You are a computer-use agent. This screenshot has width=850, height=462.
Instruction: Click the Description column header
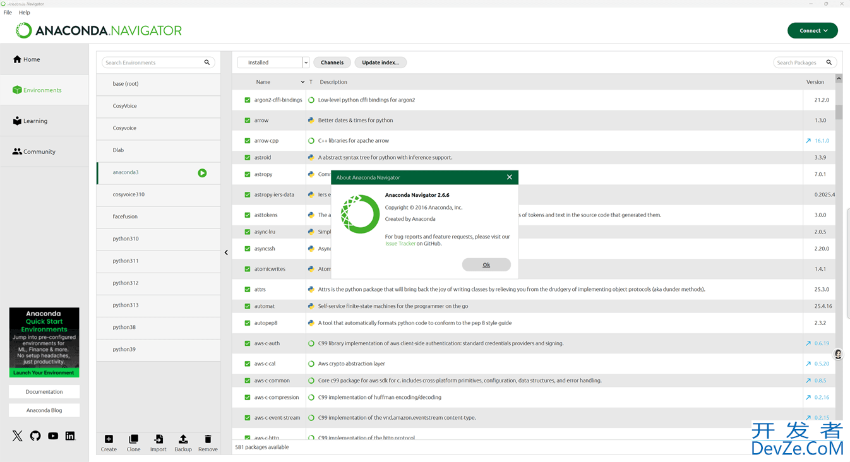click(333, 82)
